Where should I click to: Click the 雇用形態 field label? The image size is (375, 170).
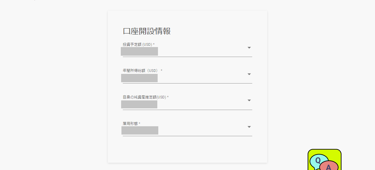pos(131,124)
